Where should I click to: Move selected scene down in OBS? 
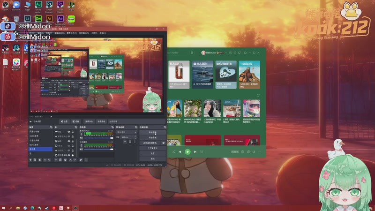point(49,160)
